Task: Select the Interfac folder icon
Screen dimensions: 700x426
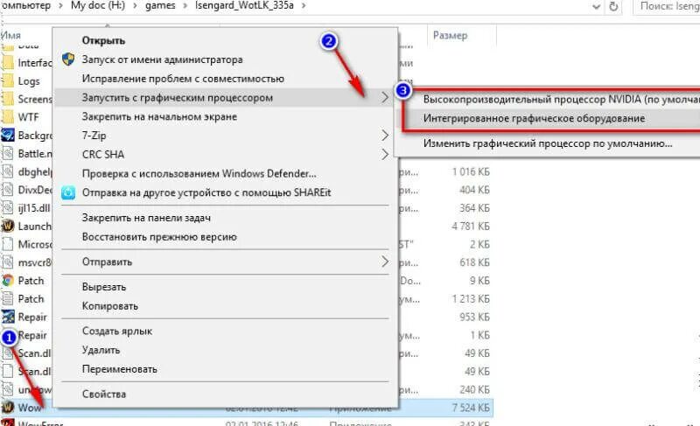Action: click(x=8, y=63)
